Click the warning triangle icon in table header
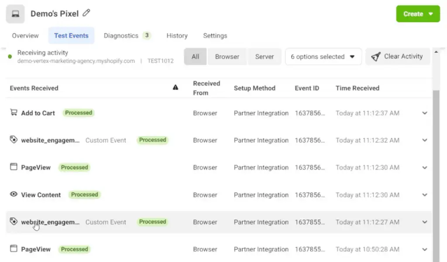This screenshot has width=447, height=262. (x=175, y=88)
